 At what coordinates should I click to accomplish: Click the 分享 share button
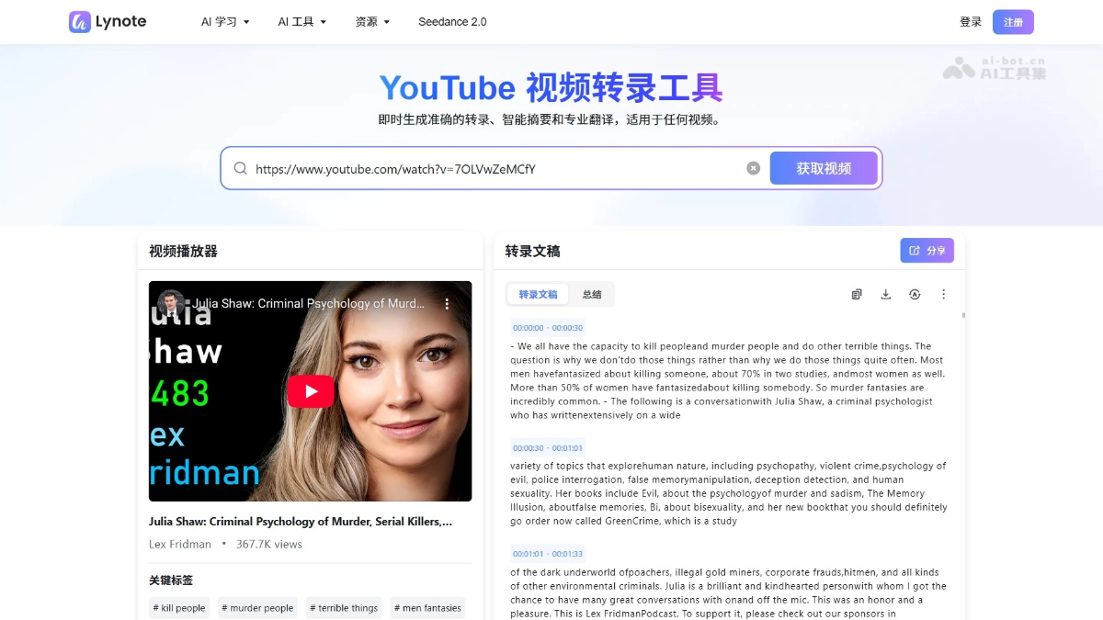pos(927,251)
